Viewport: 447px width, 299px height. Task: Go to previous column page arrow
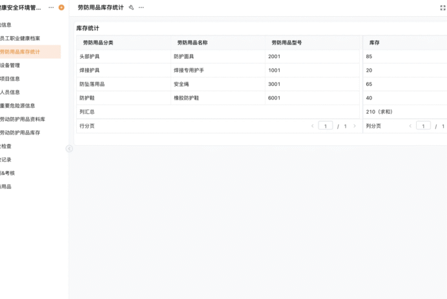tap(410, 126)
